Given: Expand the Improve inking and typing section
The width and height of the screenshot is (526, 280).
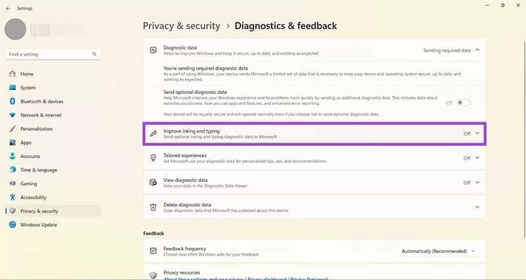Looking at the screenshot, I should coord(477,133).
